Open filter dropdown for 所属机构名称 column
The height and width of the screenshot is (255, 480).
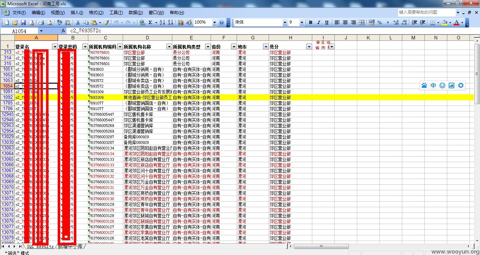click(169, 47)
